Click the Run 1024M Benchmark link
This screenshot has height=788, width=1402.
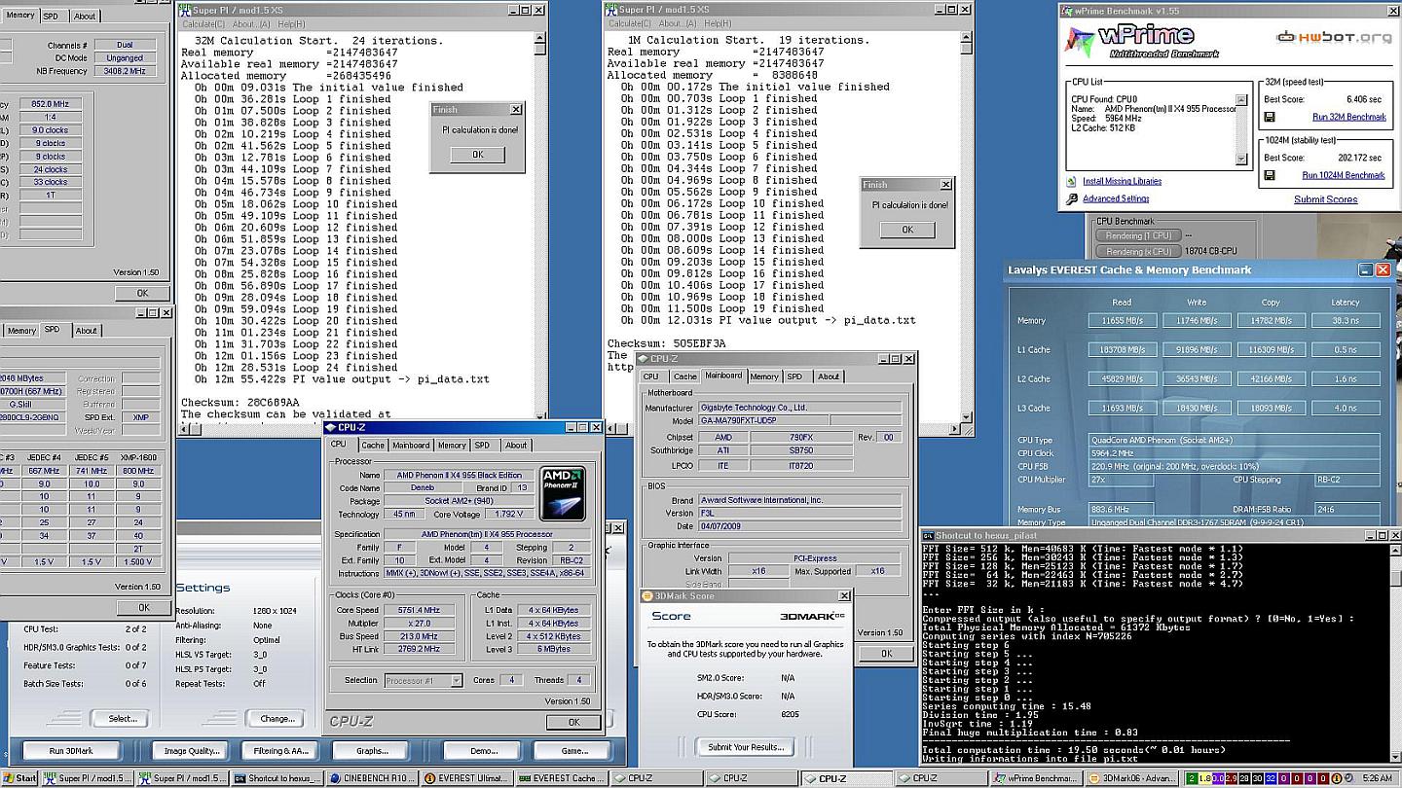[x=1344, y=175]
